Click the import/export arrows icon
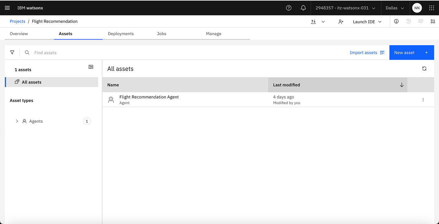The image size is (439, 224). coord(313,22)
